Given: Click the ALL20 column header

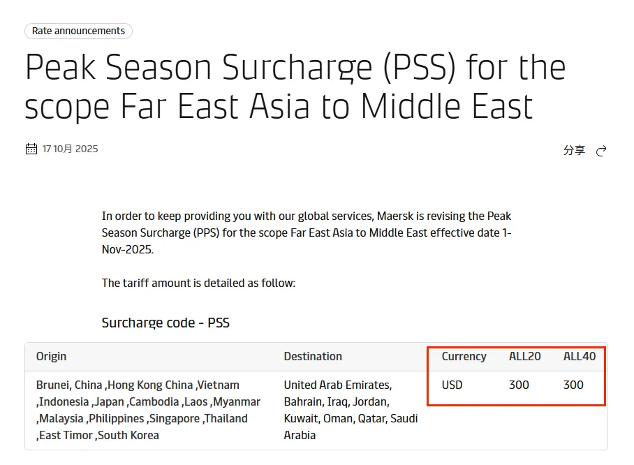Looking at the screenshot, I should pyautogui.click(x=524, y=356).
